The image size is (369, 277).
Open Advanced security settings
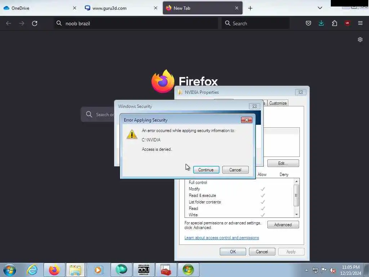(x=283, y=225)
